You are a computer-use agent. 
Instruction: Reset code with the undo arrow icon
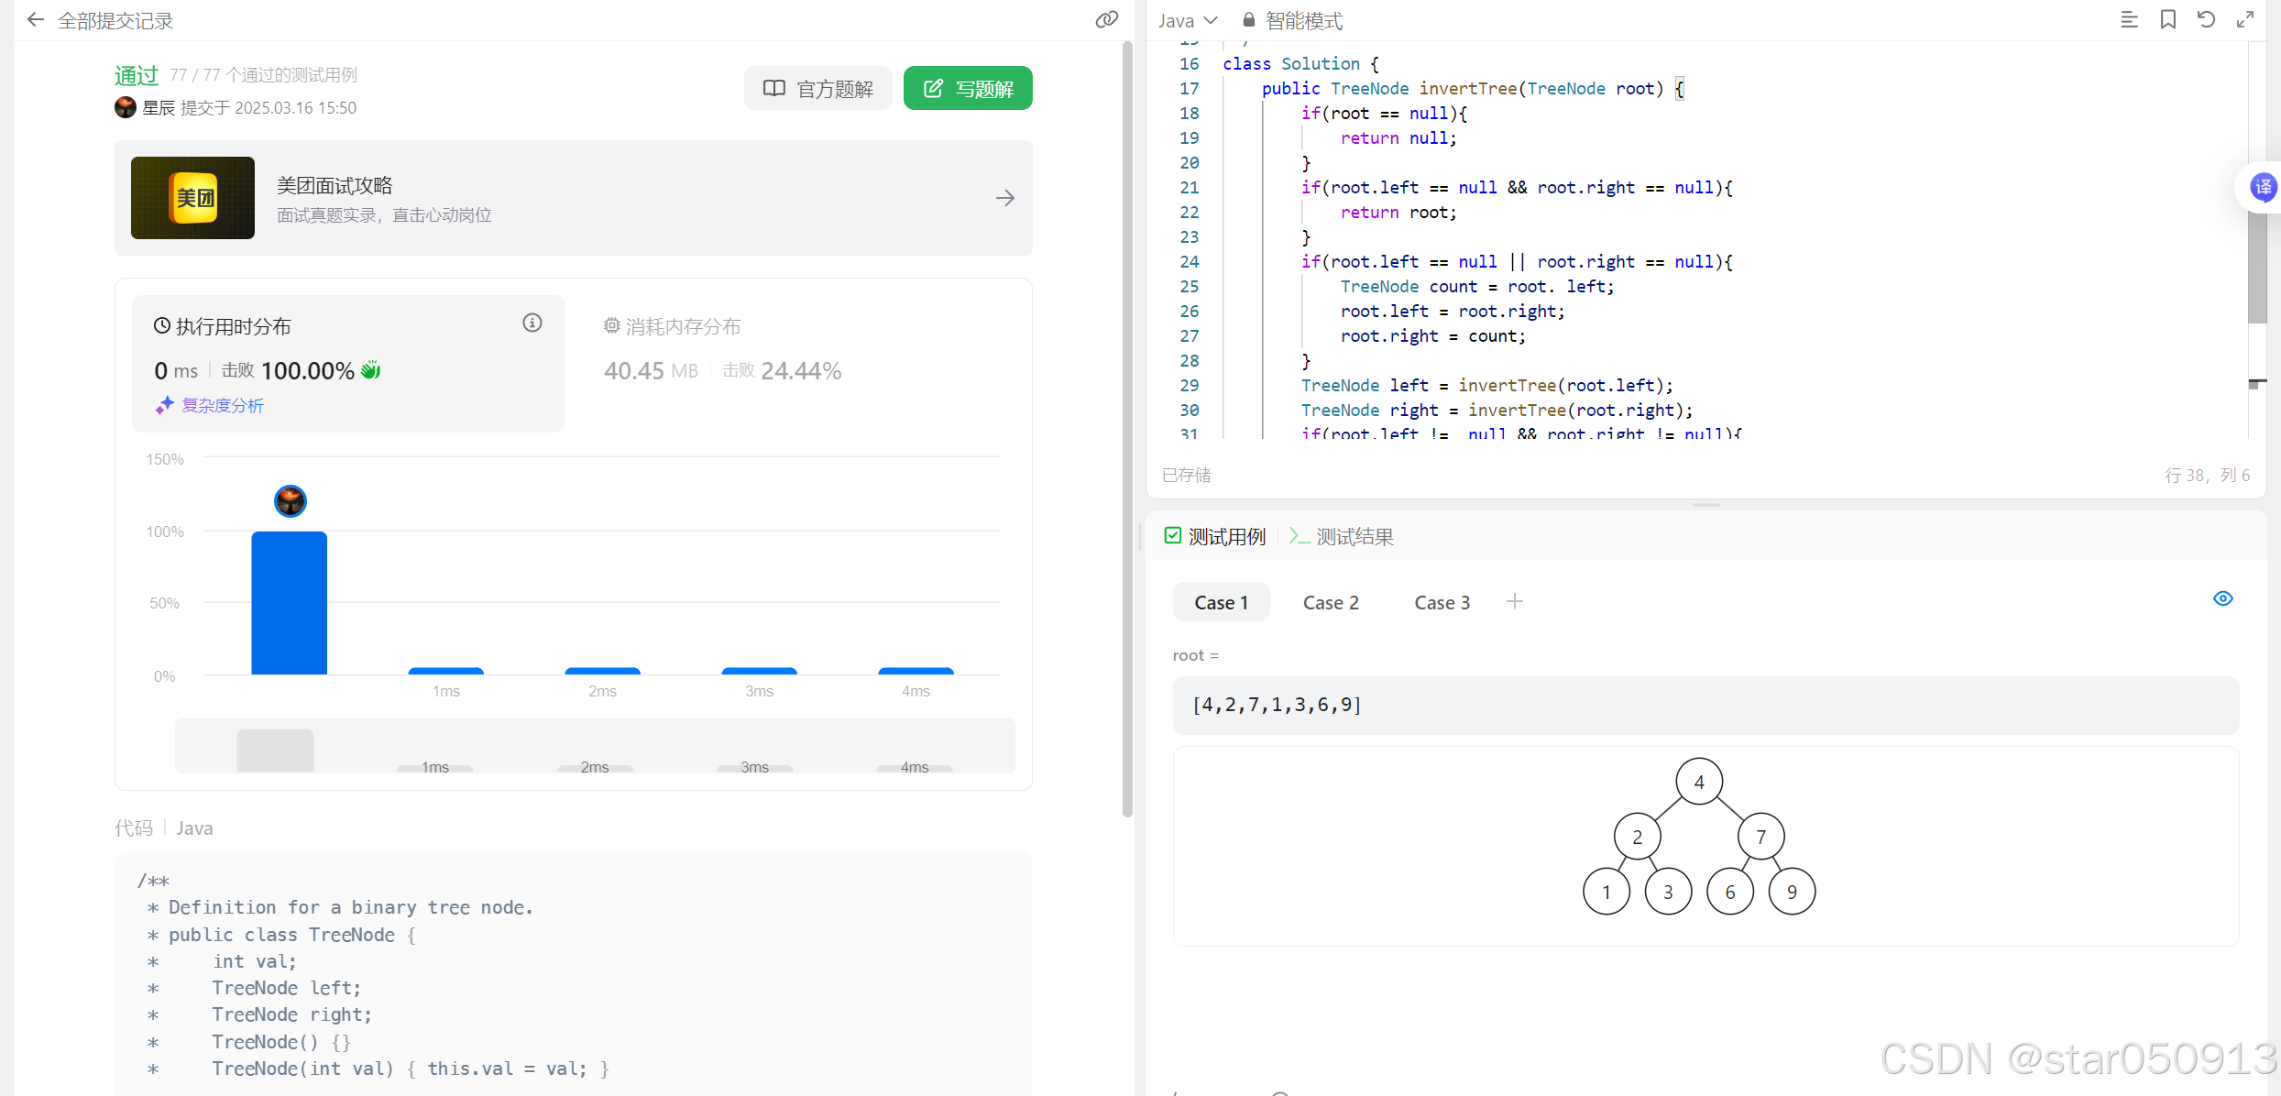2206,20
